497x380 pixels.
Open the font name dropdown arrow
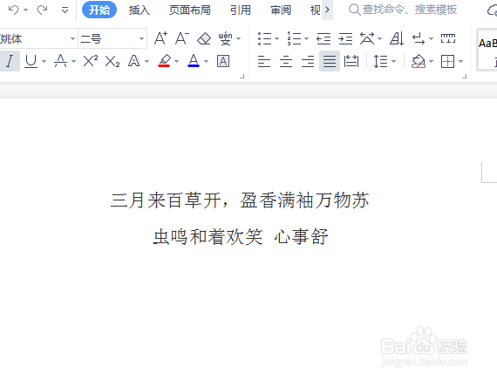(x=72, y=39)
